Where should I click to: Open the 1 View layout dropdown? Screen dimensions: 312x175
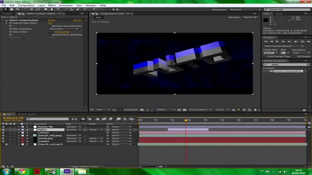(222, 110)
